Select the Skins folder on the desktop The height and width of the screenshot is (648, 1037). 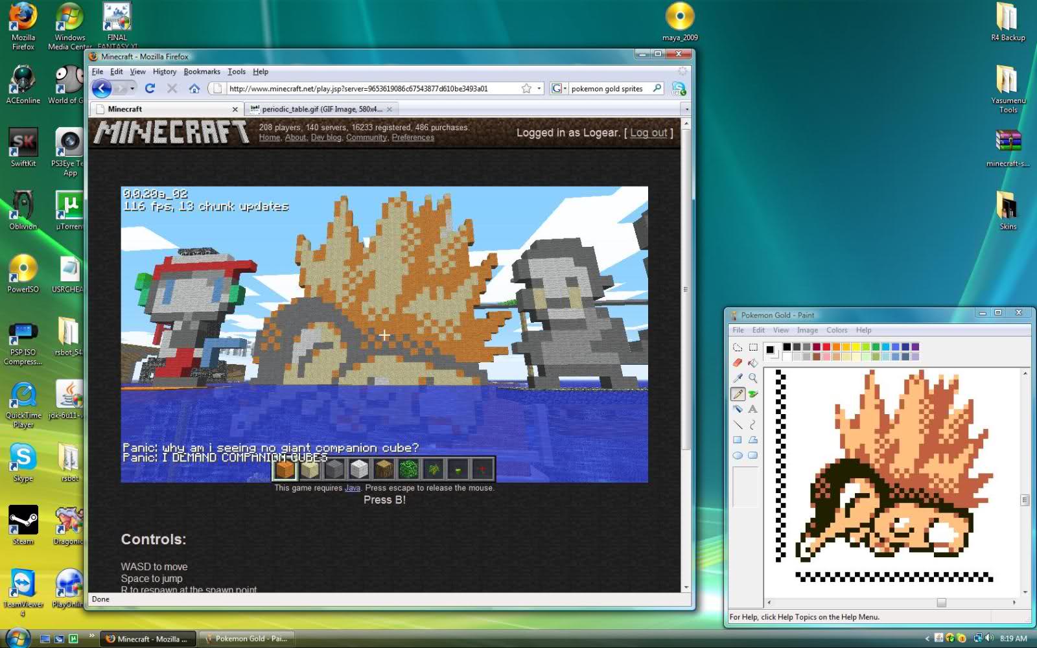(x=1008, y=210)
